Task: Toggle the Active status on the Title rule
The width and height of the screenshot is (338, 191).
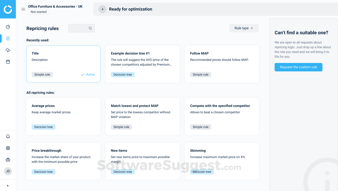Action: click(88, 75)
